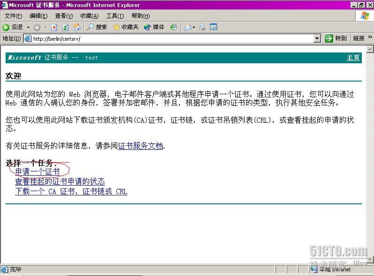Open the Media (媒体) toolbar button
This screenshot has height=276, width=374.
tap(154, 27)
